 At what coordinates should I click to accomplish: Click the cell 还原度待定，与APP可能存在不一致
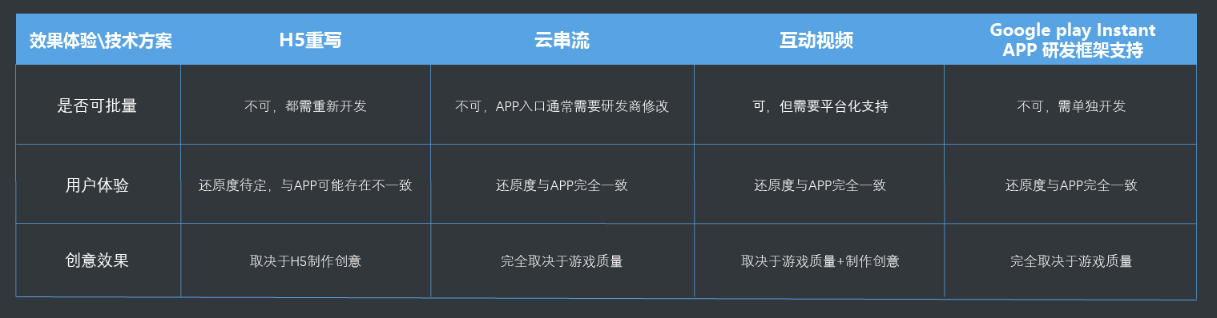coord(305,185)
